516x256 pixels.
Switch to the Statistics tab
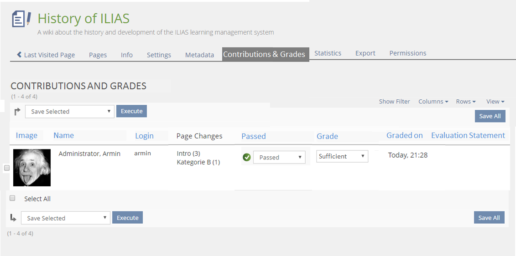328,53
